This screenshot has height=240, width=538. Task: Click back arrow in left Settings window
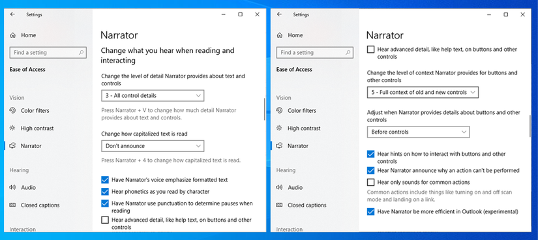12,14
